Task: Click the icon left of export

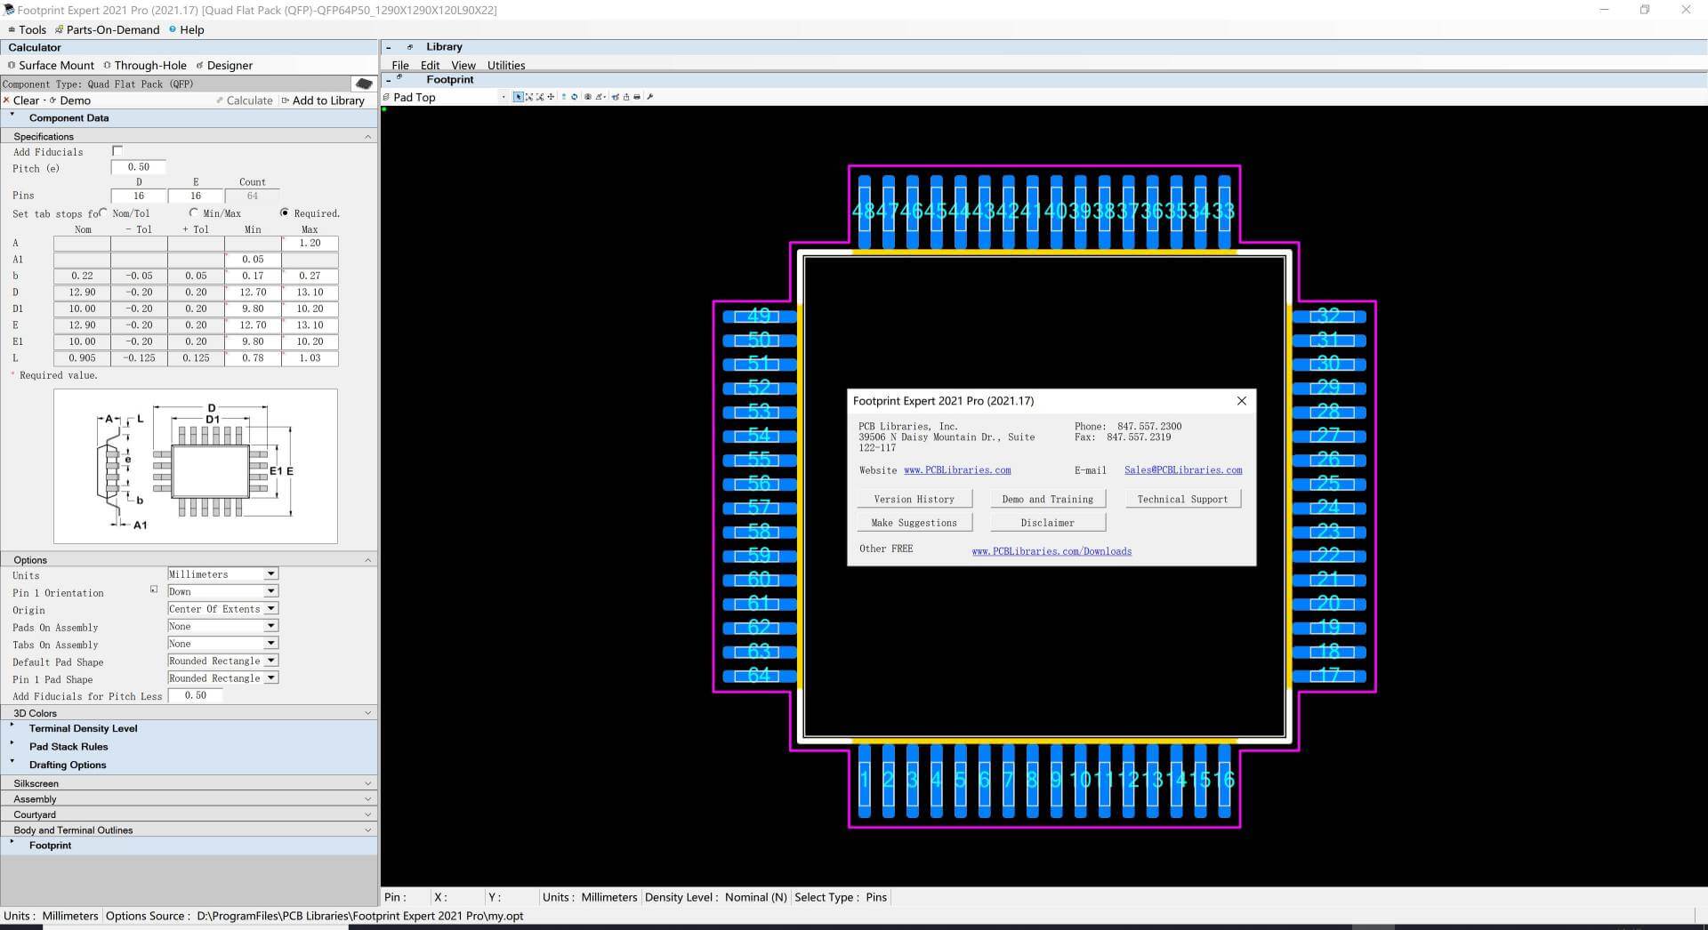Action: [x=615, y=97]
